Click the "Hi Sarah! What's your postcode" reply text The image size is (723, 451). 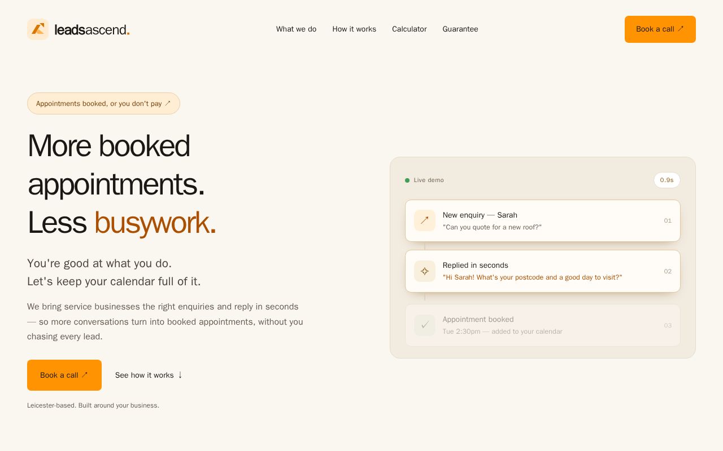(x=533, y=277)
